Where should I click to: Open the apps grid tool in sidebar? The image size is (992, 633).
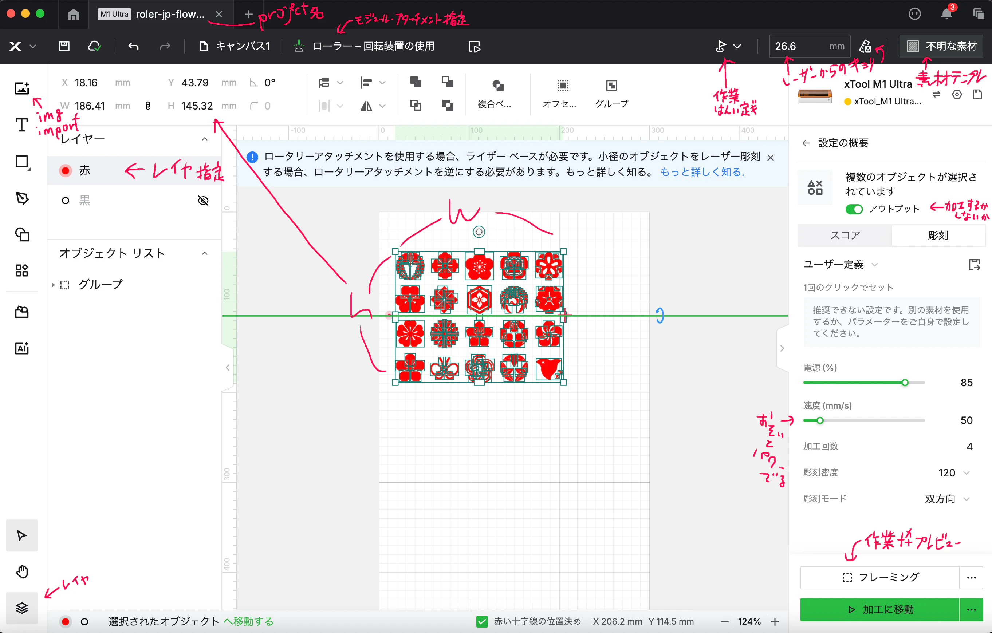tap(22, 270)
